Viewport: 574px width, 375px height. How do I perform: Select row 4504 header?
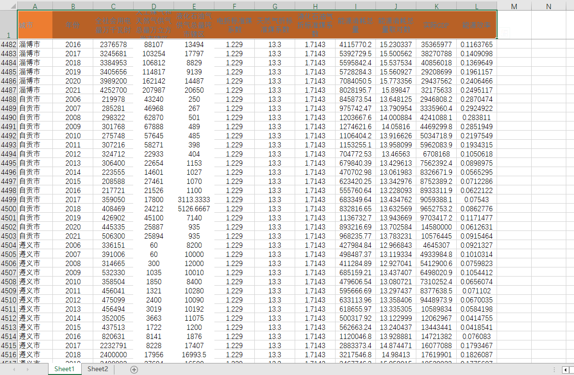[x=9, y=245]
